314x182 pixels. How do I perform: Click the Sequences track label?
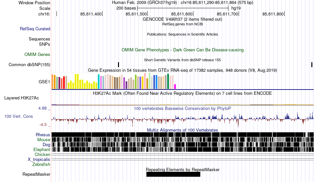(x=39, y=39)
